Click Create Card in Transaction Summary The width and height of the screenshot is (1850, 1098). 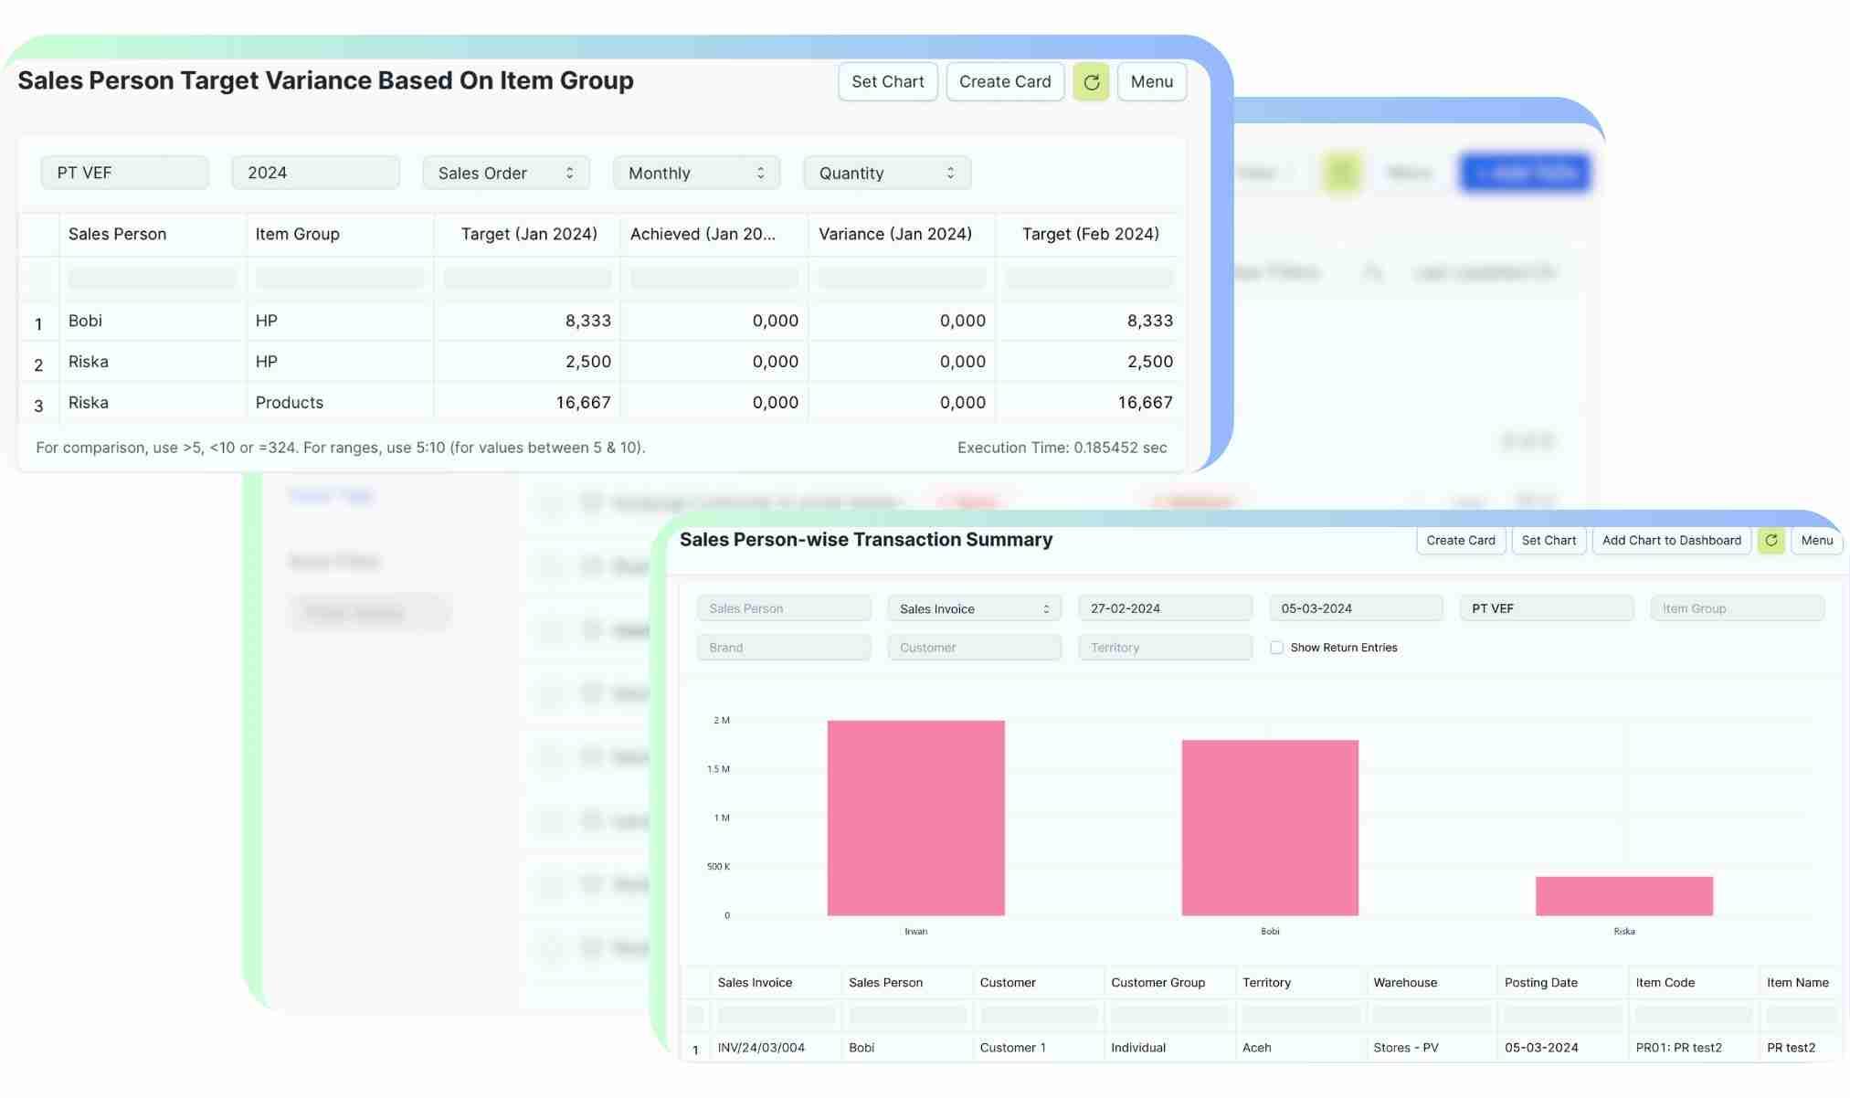[x=1460, y=541]
